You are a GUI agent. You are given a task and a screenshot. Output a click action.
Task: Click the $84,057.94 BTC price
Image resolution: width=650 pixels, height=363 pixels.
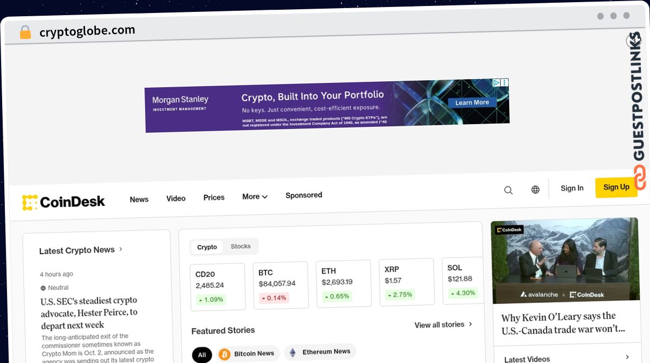[277, 283]
